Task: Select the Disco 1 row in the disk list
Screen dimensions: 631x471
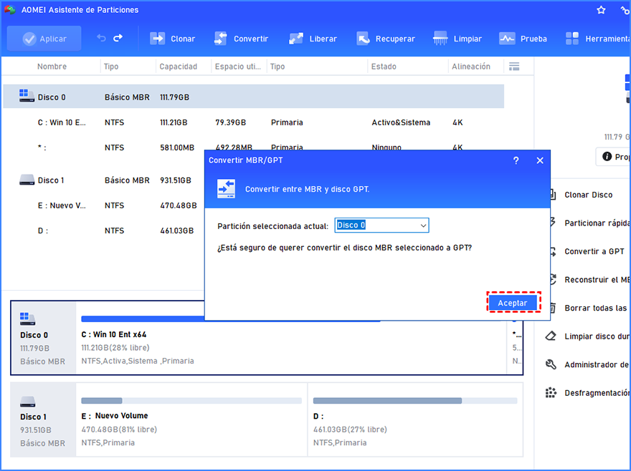Action: pos(104,180)
